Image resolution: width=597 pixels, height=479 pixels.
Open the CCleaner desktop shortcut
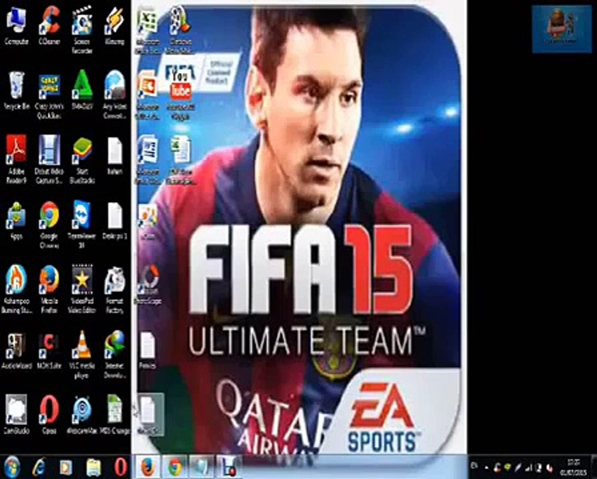49,25
